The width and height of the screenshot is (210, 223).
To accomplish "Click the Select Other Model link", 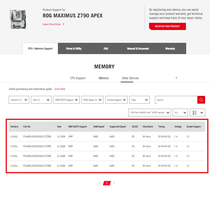I will click(52, 24).
